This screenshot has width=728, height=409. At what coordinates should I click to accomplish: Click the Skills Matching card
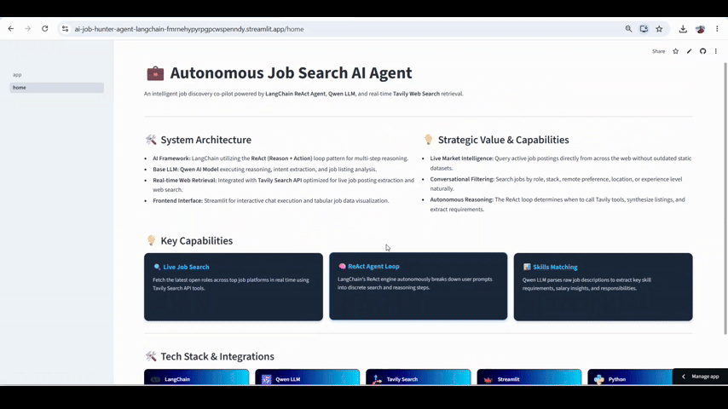pos(603,287)
